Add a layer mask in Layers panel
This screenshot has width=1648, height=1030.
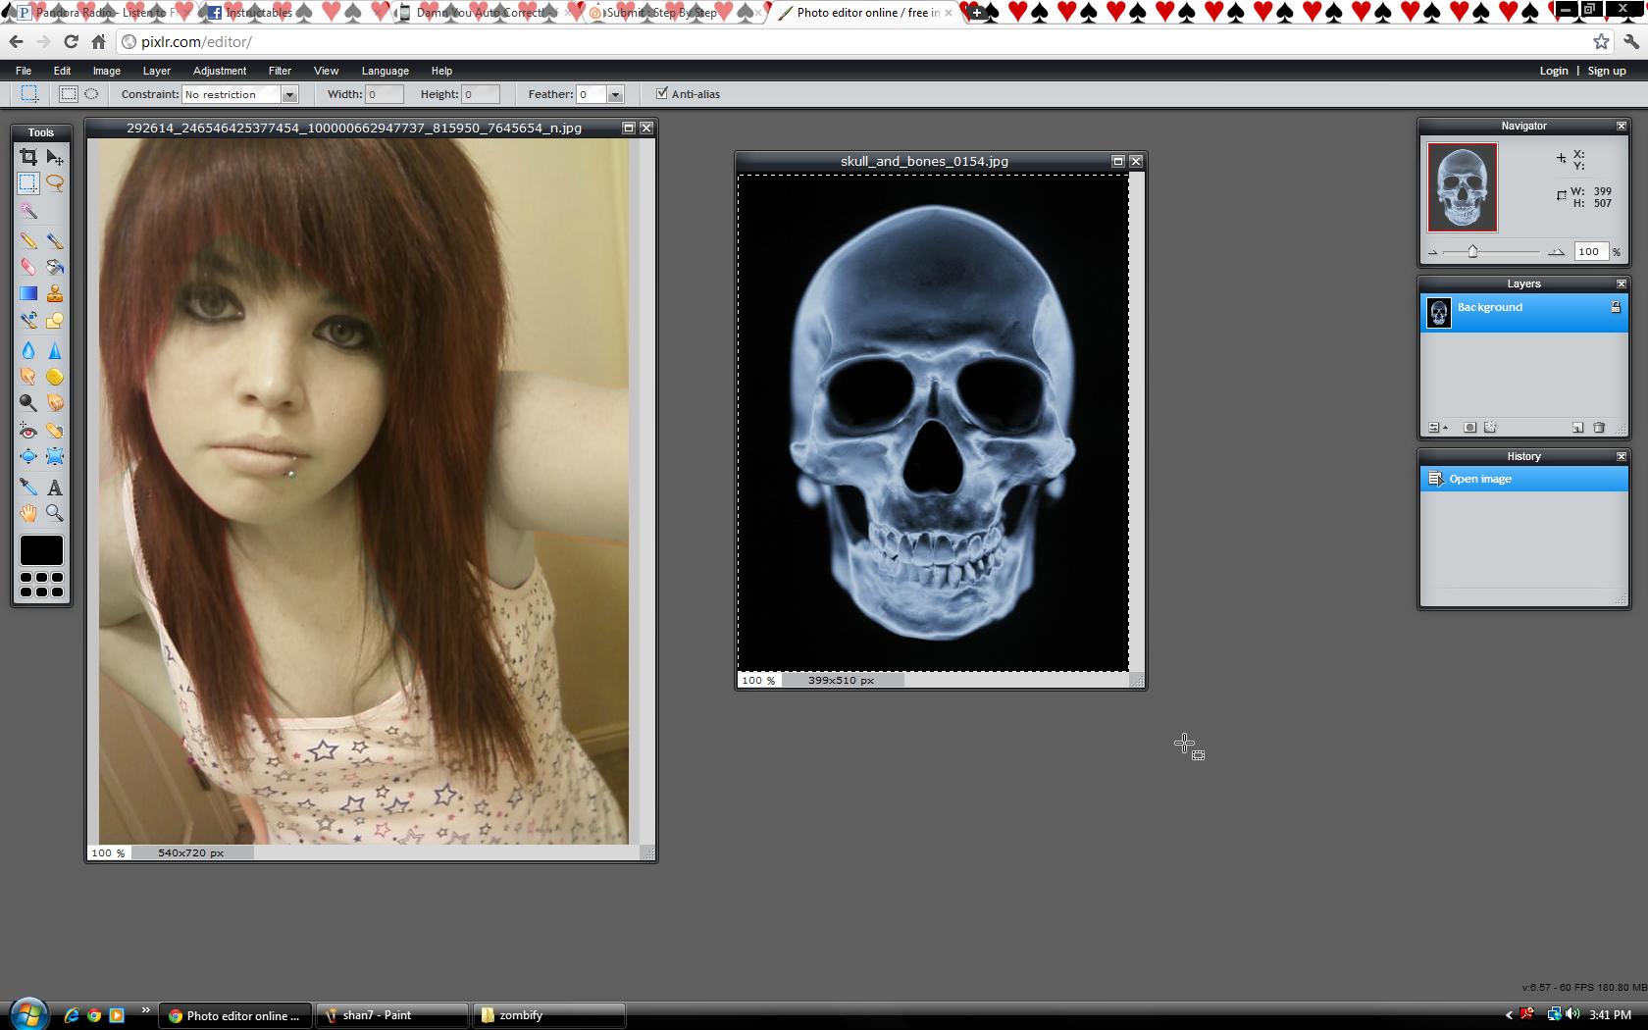coord(1469,428)
